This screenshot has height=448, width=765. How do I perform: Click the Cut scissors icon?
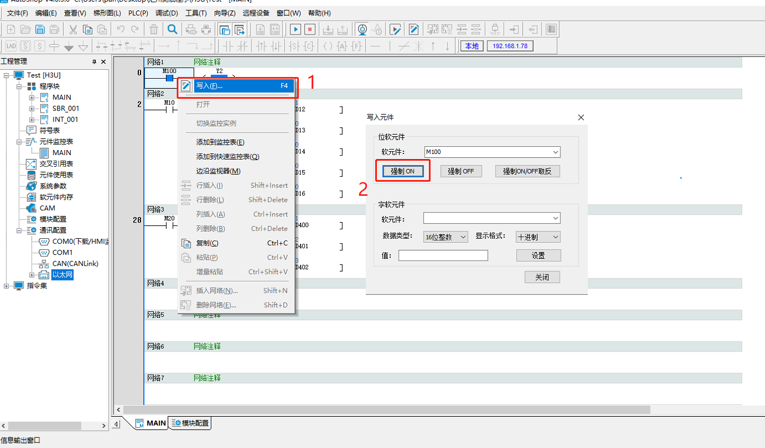coord(73,29)
